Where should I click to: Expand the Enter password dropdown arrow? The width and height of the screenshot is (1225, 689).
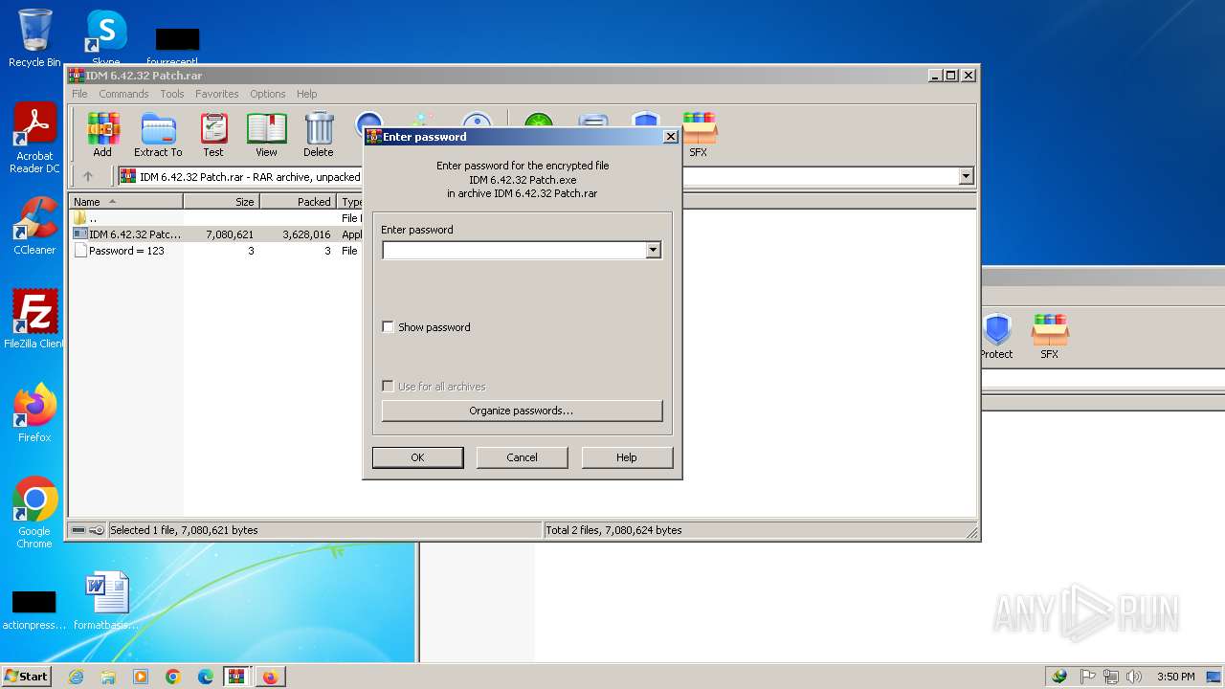coord(653,251)
